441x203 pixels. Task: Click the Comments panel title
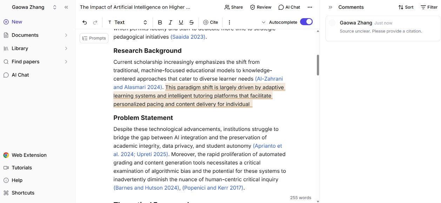(351, 7)
